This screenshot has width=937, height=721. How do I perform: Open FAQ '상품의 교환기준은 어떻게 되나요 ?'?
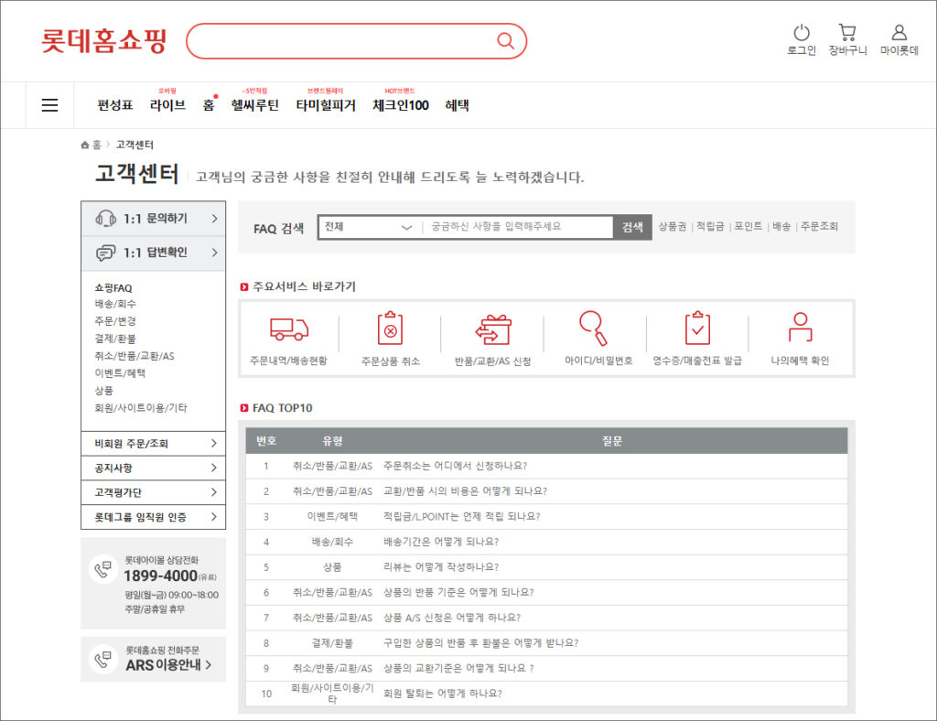pos(458,668)
